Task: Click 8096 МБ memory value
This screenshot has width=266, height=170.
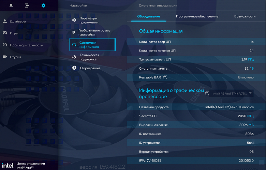Action: 247,125
